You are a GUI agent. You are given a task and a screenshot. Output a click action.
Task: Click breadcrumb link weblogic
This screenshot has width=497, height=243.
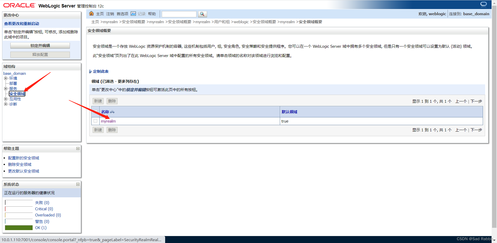point(241,22)
